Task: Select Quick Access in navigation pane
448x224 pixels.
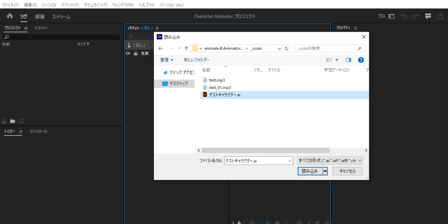Action: pyautogui.click(x=179, y=72)
